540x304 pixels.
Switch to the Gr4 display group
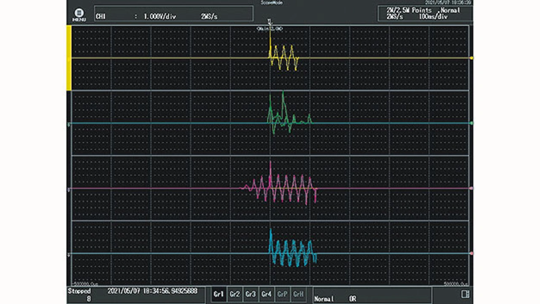click(266, 294)
